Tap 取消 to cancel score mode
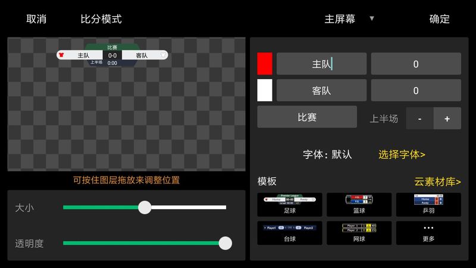This screenshot has height=268, width=476. 36,19
